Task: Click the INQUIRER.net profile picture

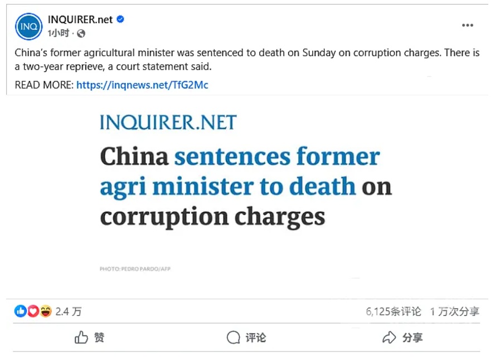Action: pyautogui.click(x=29, y=26)
